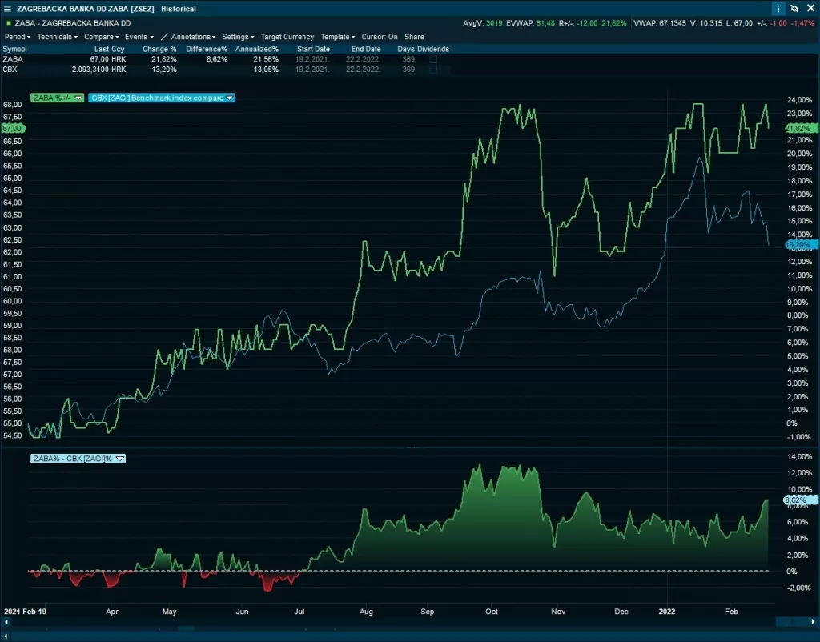
Task: Open the window options three-dot menu
Action: 778,9
